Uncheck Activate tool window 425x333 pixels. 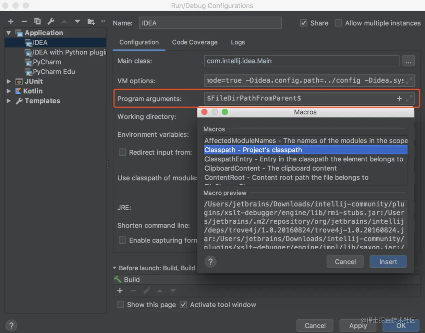pyautogui.click(x=183, y=305)
